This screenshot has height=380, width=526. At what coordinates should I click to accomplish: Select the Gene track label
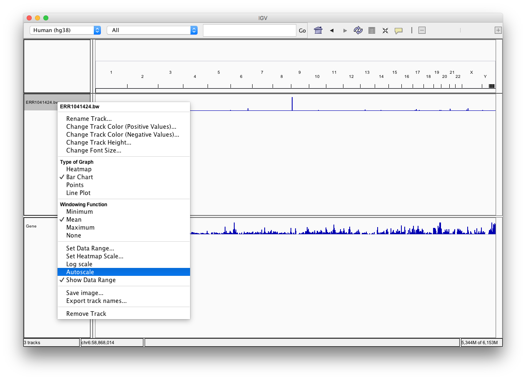click(31, 226)
